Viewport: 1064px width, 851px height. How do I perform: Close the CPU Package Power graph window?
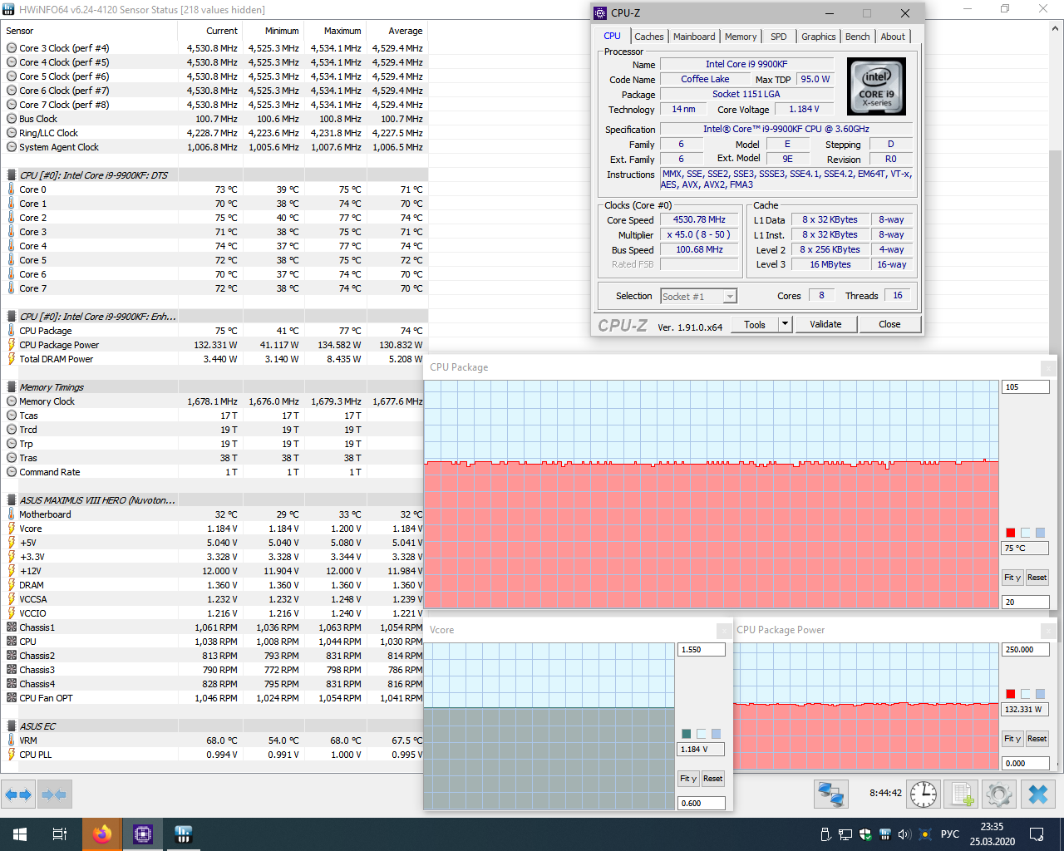click(x=1048, y=630)
